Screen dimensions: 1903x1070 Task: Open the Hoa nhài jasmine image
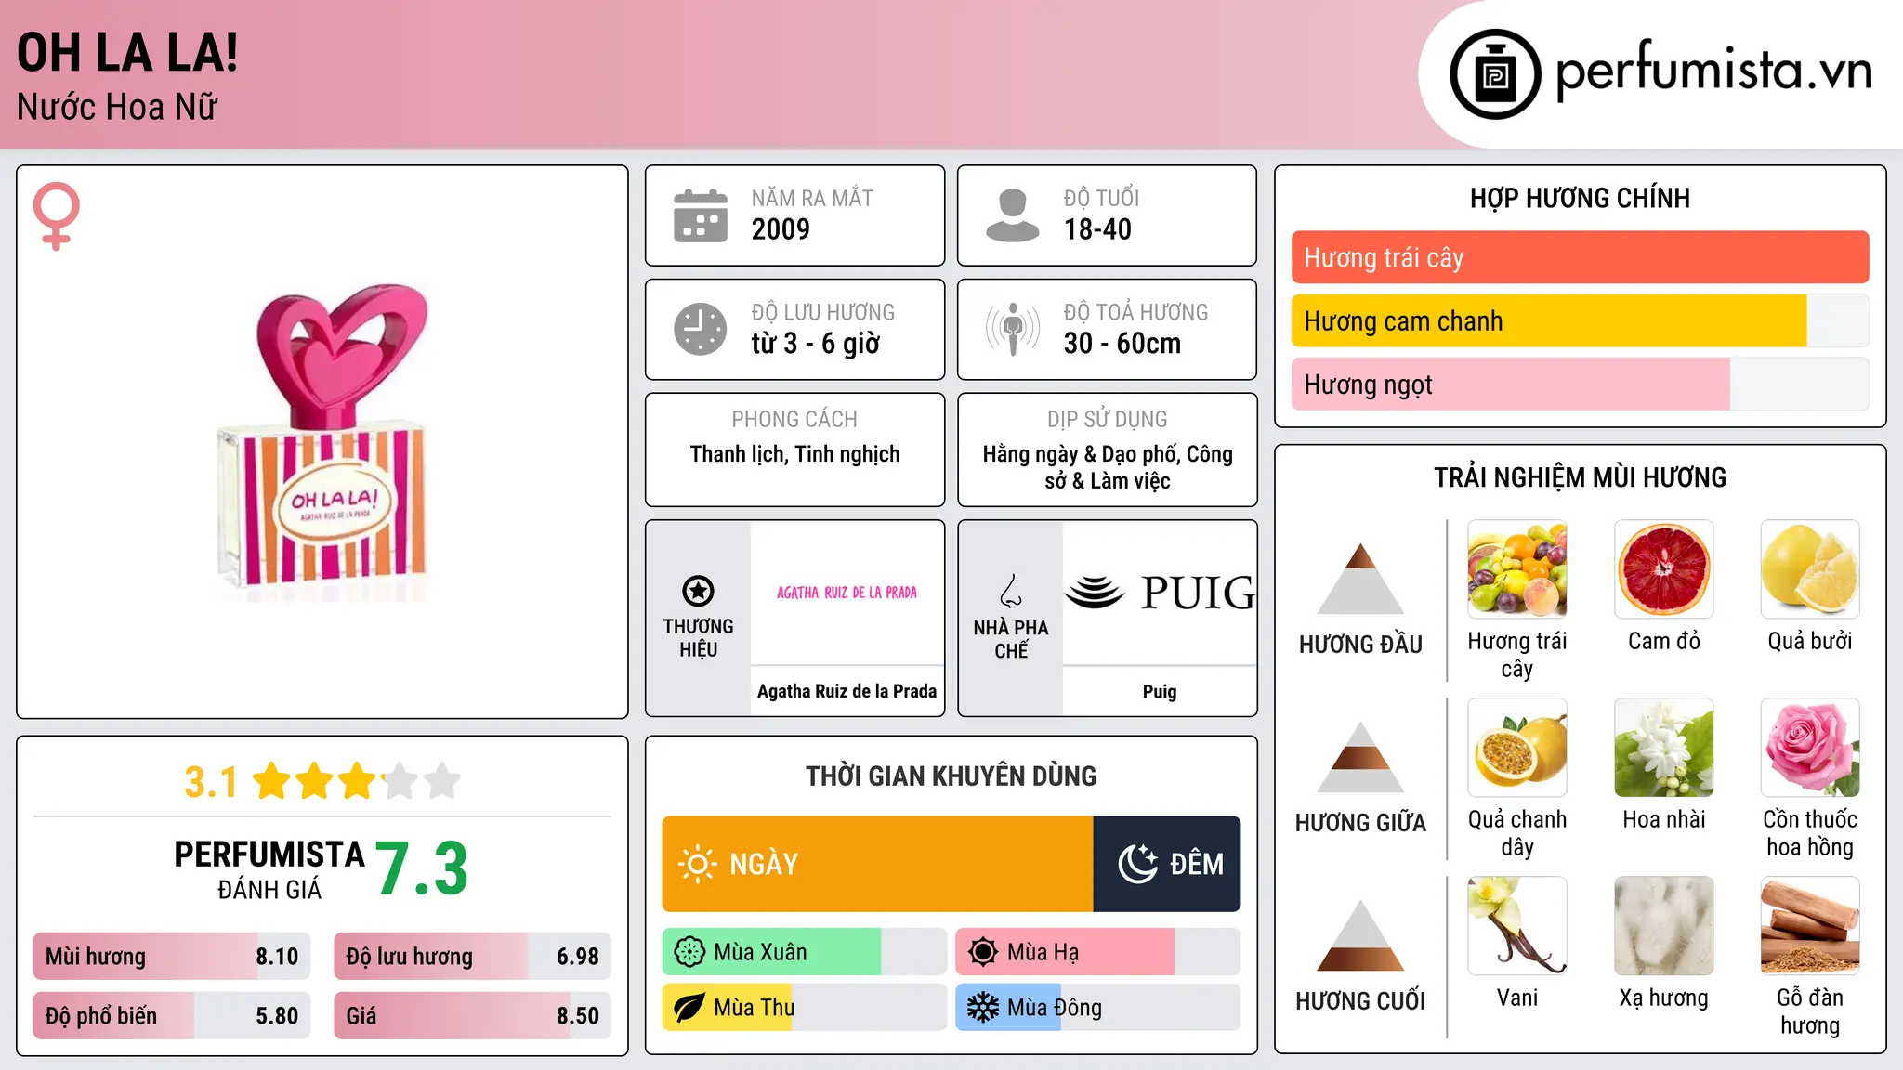(1664, 748)
